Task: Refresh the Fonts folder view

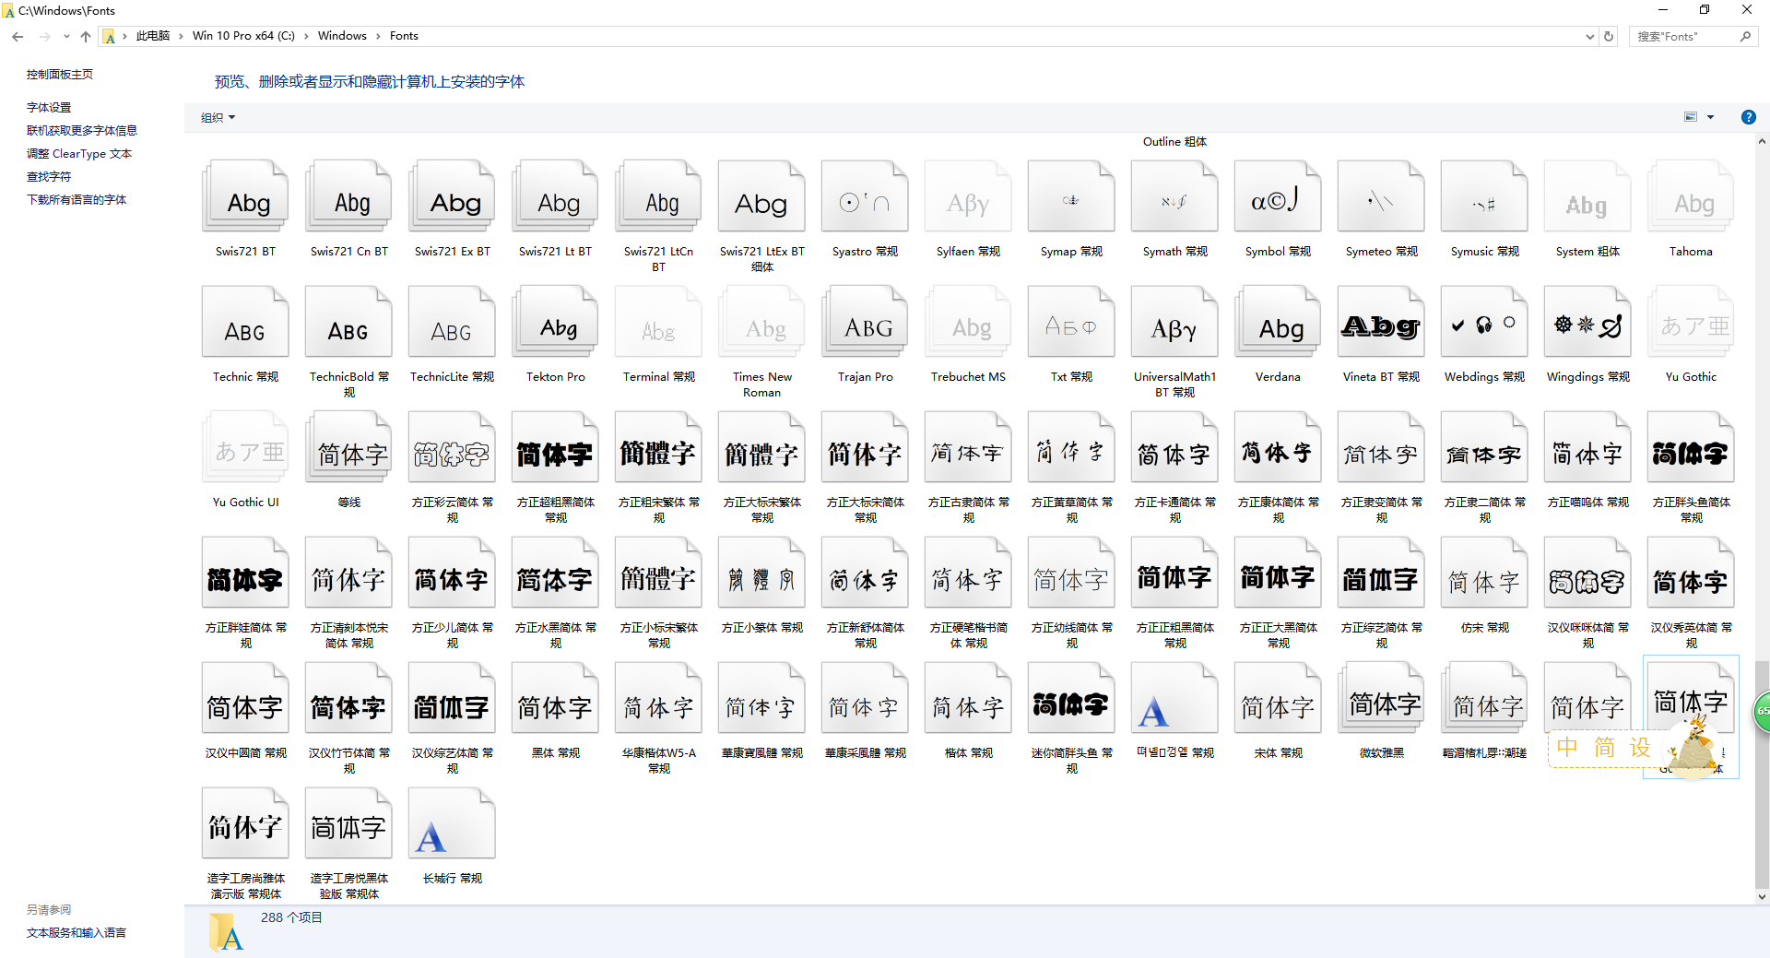Action: [1609, 36]
